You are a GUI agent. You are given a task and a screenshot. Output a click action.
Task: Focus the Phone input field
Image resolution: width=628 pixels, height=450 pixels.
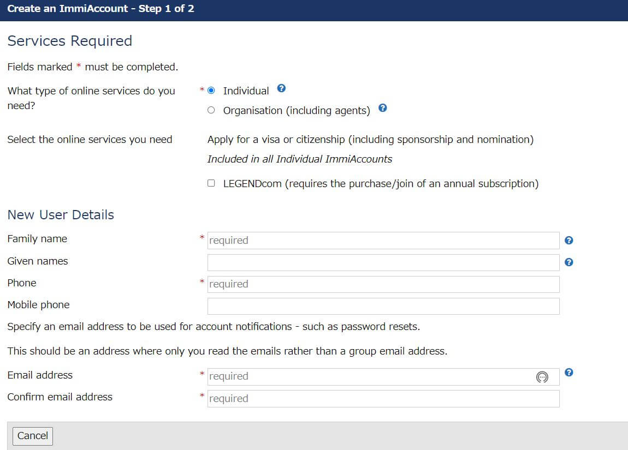pos(382,284)
